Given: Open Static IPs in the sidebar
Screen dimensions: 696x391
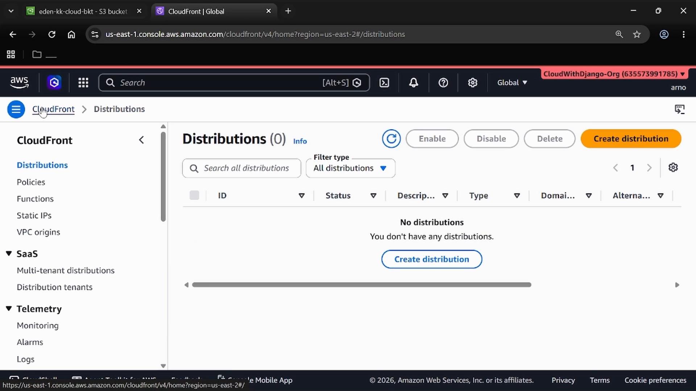Looking at the screenshot, I should (34, 215).
